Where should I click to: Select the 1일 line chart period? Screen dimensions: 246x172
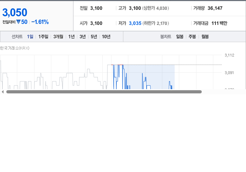(30, 37)
